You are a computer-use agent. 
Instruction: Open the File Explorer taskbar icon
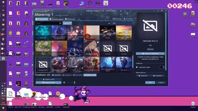tap(3, 25)
